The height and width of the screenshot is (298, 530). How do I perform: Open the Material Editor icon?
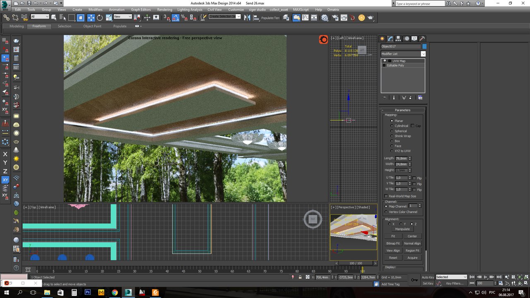(x=325, y=17)
